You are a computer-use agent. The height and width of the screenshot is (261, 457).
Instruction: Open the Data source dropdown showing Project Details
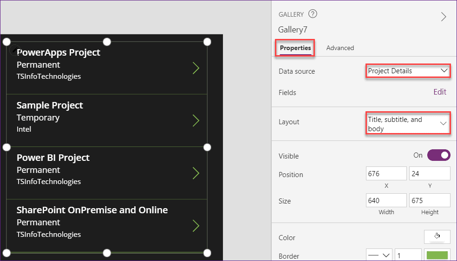408,71
